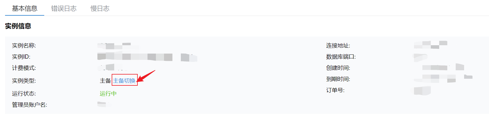Click the 实例类型 label
The width and height of the screenshot is (489, 115).
point(24,81)
